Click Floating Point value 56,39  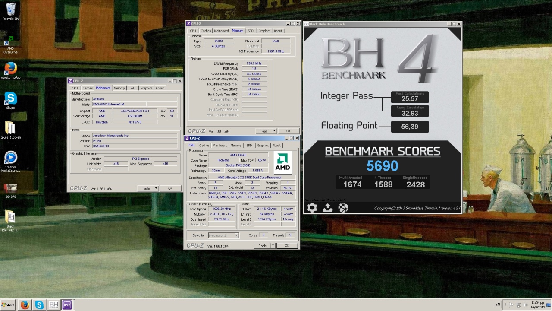(410, 127)
